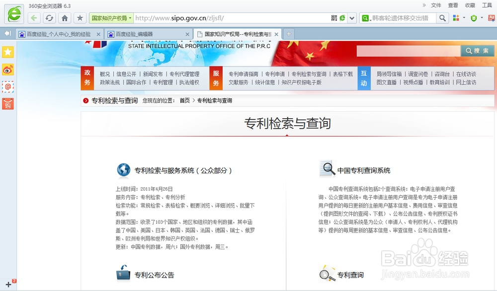Switch to 百度经验_个人中心_我的经验 tab
Image resolution: width=497 pixels, height=291 pixels.
[x=59, y=34]
